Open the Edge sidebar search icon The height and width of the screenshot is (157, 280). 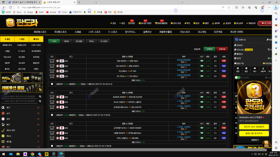[276, 13]
